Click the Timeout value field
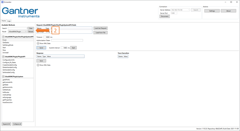This screenshot has width=240, height=131. (x=46, y=37)
